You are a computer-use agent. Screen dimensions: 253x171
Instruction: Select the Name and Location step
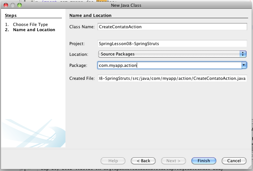[34, 30]
